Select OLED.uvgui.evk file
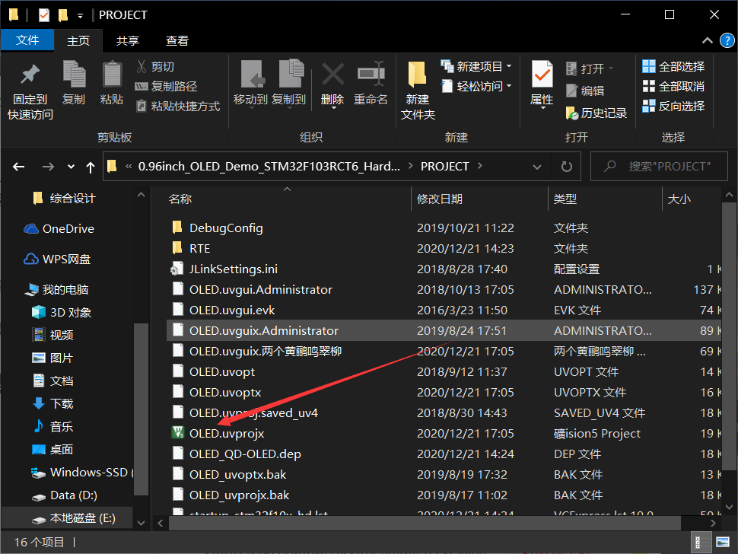 [x=231, y=310]
